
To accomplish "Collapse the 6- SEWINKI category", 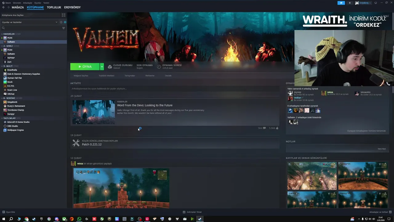I will (x=2, y=98).
